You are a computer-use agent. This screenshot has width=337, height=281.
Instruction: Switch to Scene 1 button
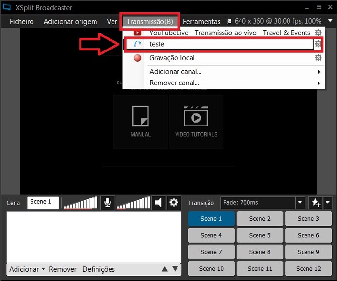click(x=211, y=218)
